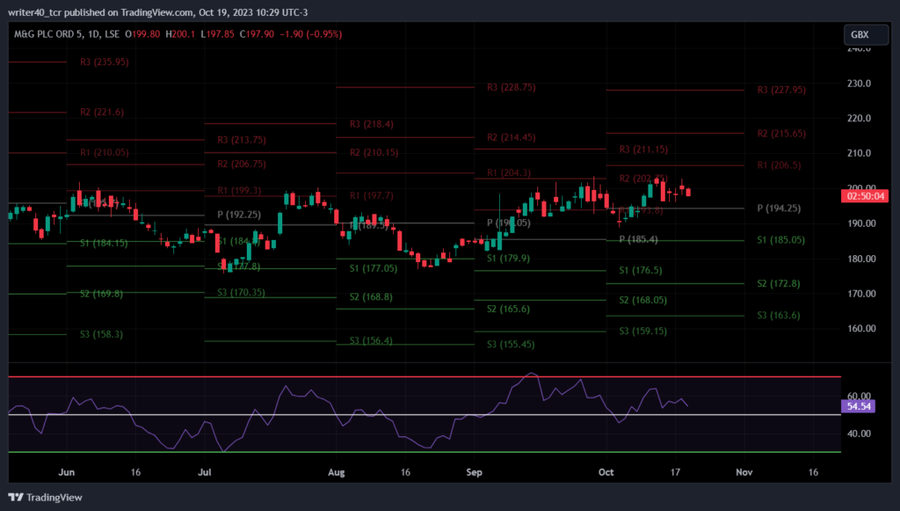
Task: Click the R3 (227.95) resistance label
Action: [x=781, y=90]
